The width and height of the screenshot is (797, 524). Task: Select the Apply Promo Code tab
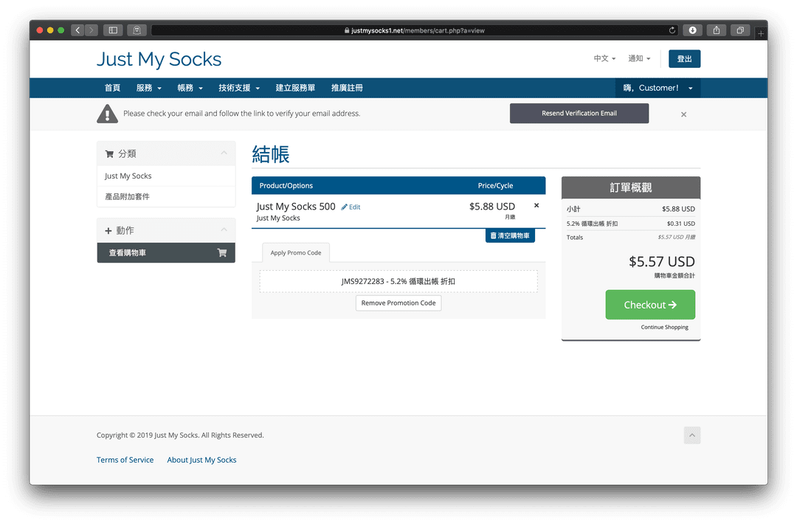[296, 252]
